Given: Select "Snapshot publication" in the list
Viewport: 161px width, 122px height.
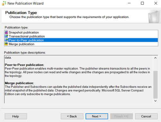Looking at the screenshot, I should click(x=81, y=32).
